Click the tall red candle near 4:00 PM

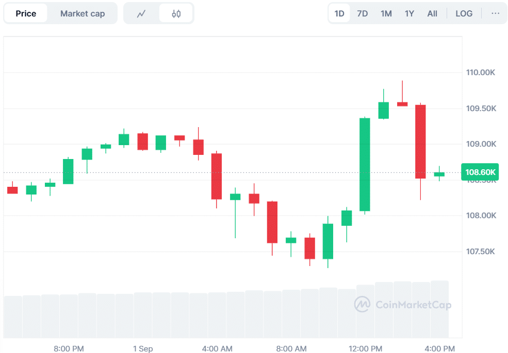pyautogui.click(x=420, y=142)
